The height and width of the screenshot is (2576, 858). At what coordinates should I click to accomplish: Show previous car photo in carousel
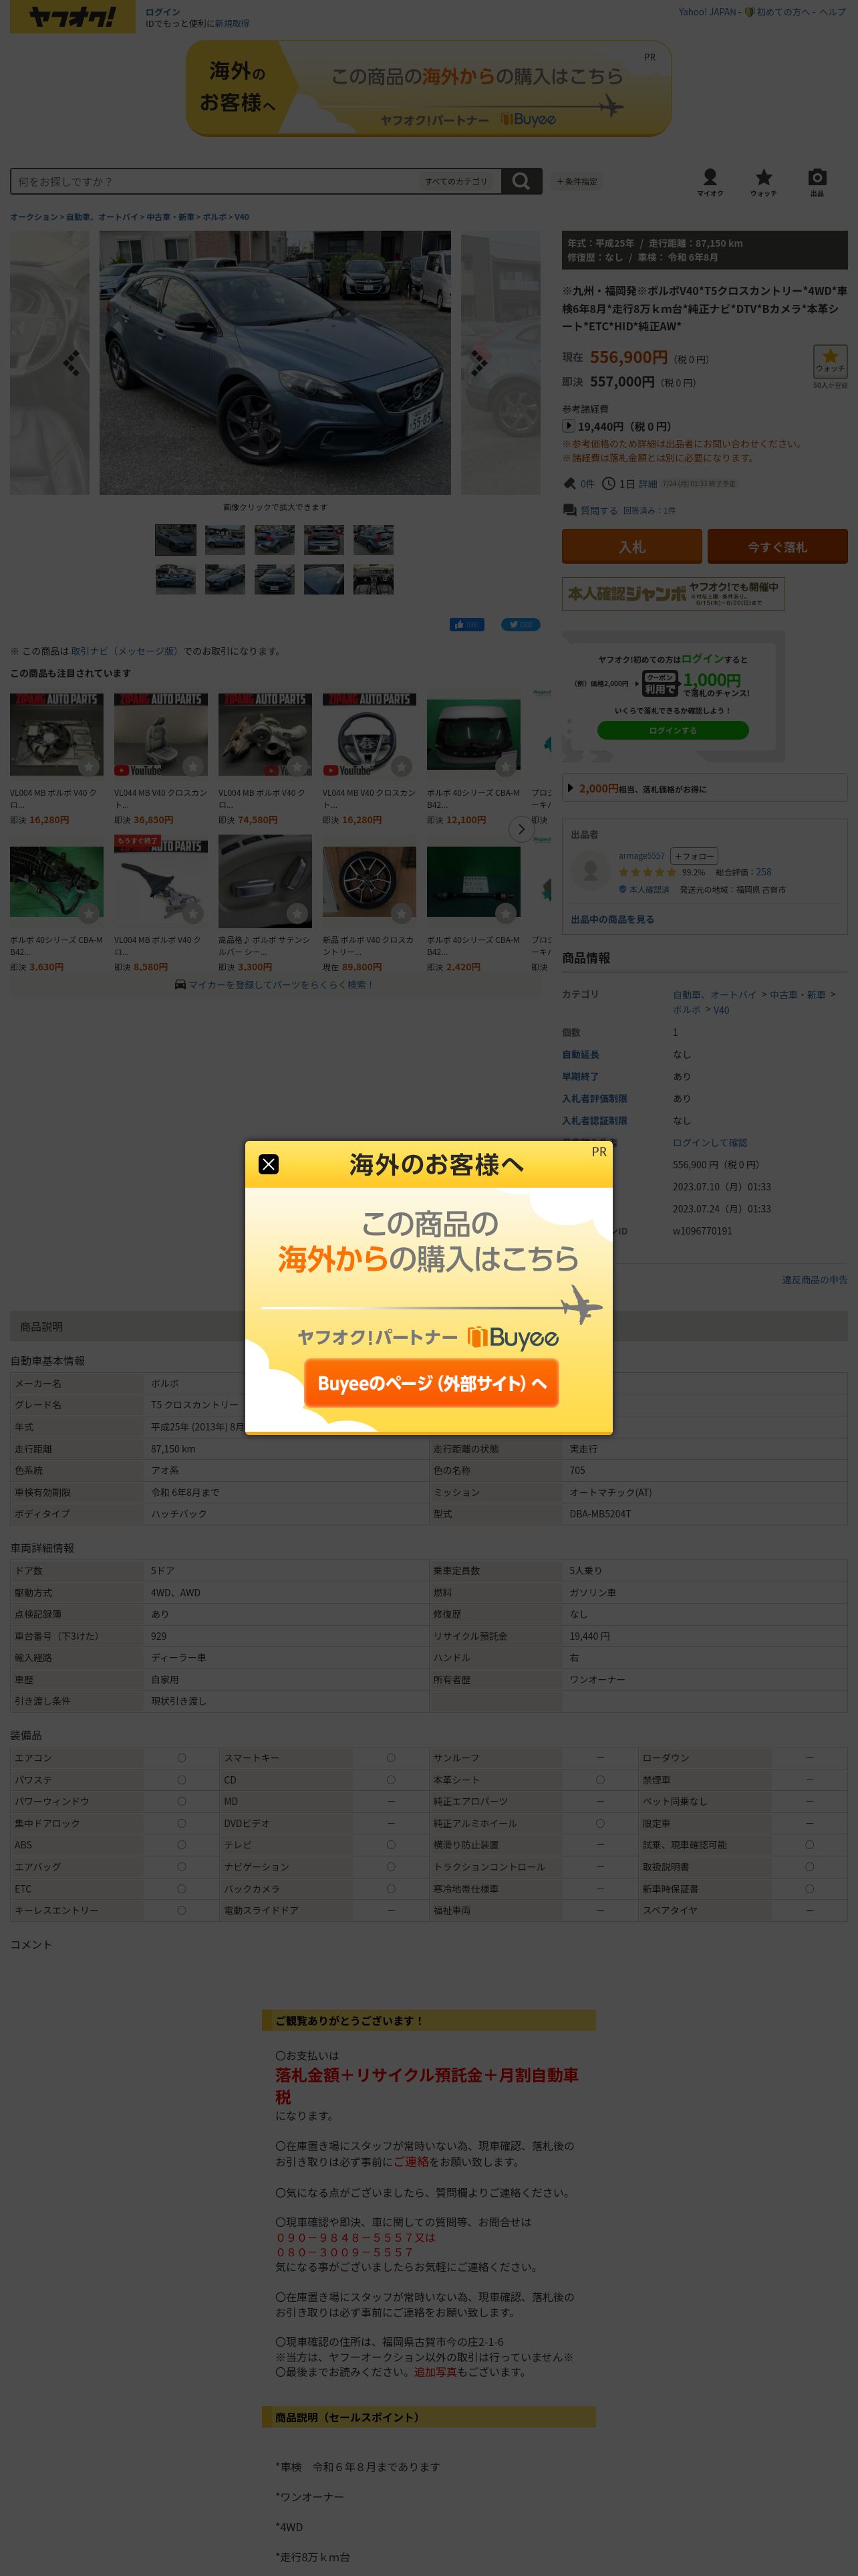coord(71,363)
